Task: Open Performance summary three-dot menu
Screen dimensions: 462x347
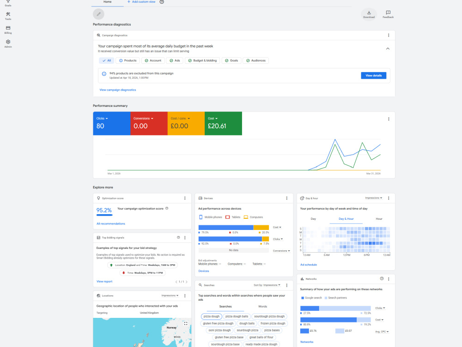Action: pyautogui.click(x=389, y=119)
